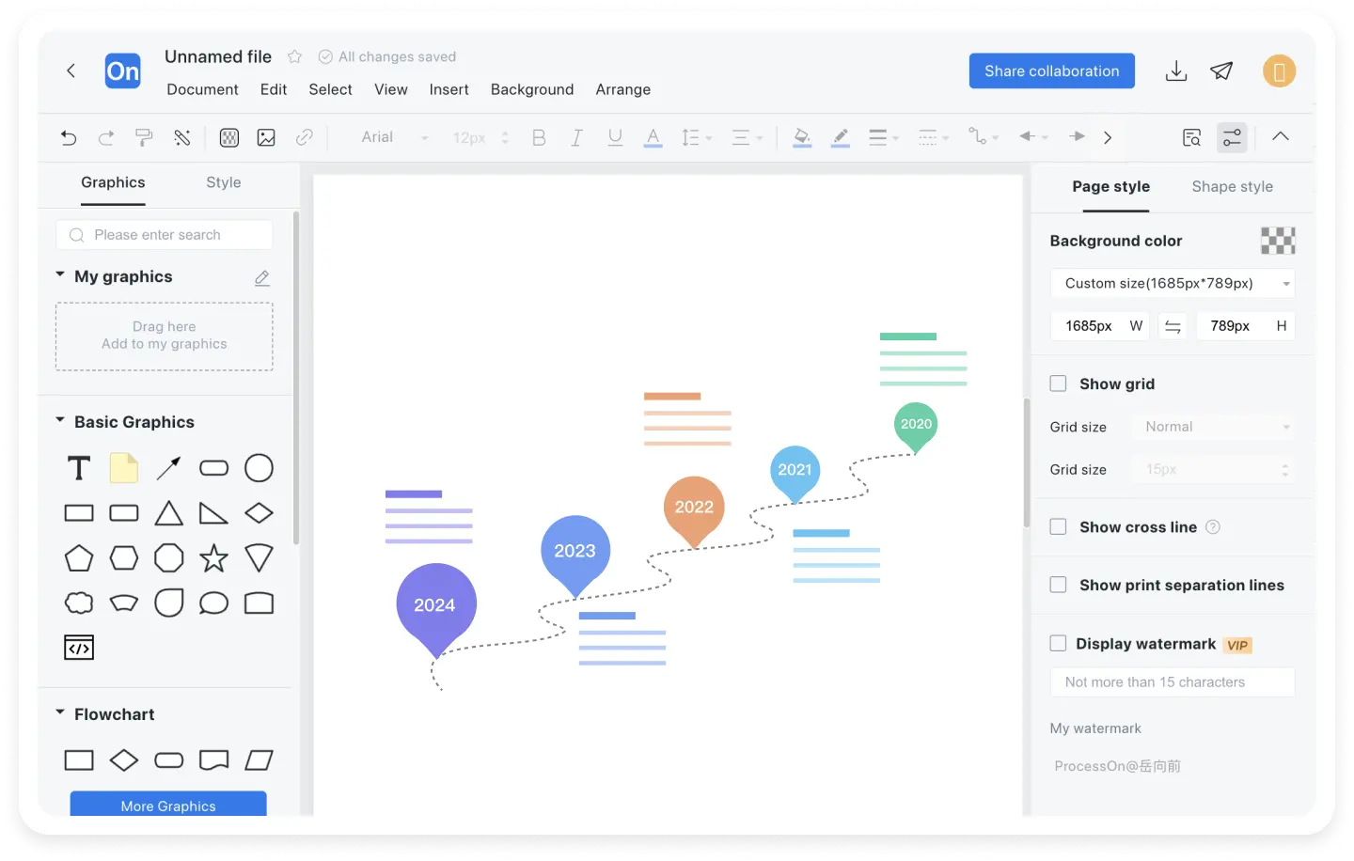Image resolution: width=1354 pixels, height=861 pixels.
Task: Click the More Graphics button
Action: pyautogui.click(x=168, y=805)
